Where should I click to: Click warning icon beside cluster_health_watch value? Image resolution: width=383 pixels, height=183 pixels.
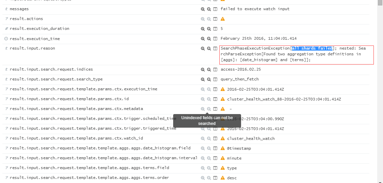(x=222, y=139)
